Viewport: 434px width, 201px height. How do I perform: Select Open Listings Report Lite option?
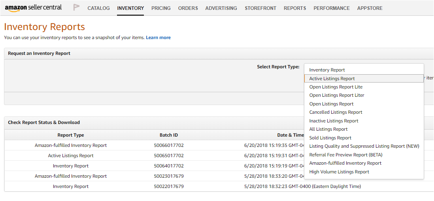point(364,87)
